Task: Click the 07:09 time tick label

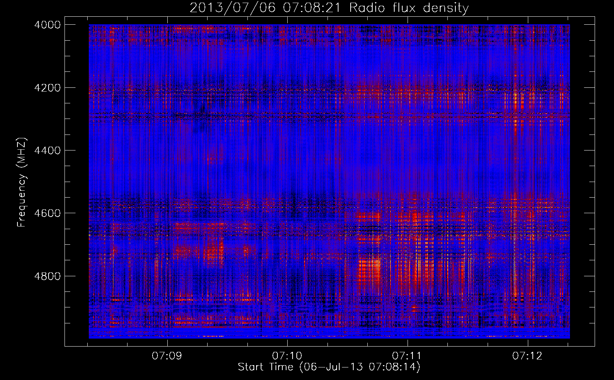Action: tap(167, 356)
